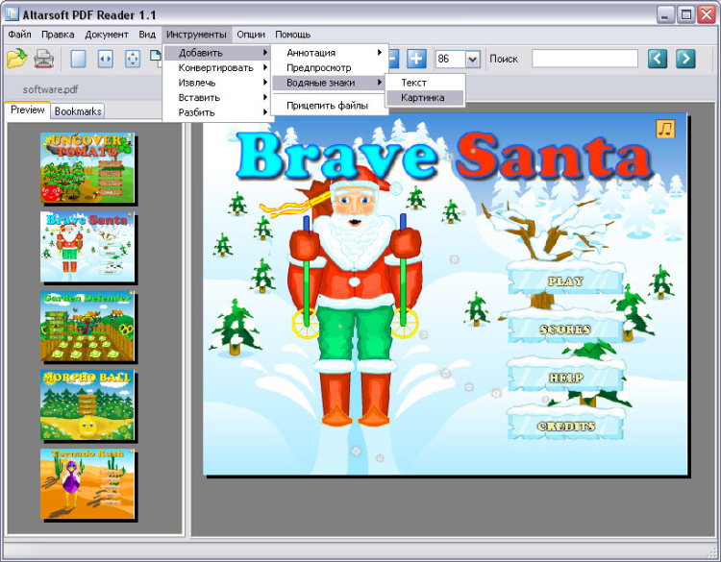Screen dimensions: 721x562
Task: Click the next search result arrow
Action: (x=685, y=59)
